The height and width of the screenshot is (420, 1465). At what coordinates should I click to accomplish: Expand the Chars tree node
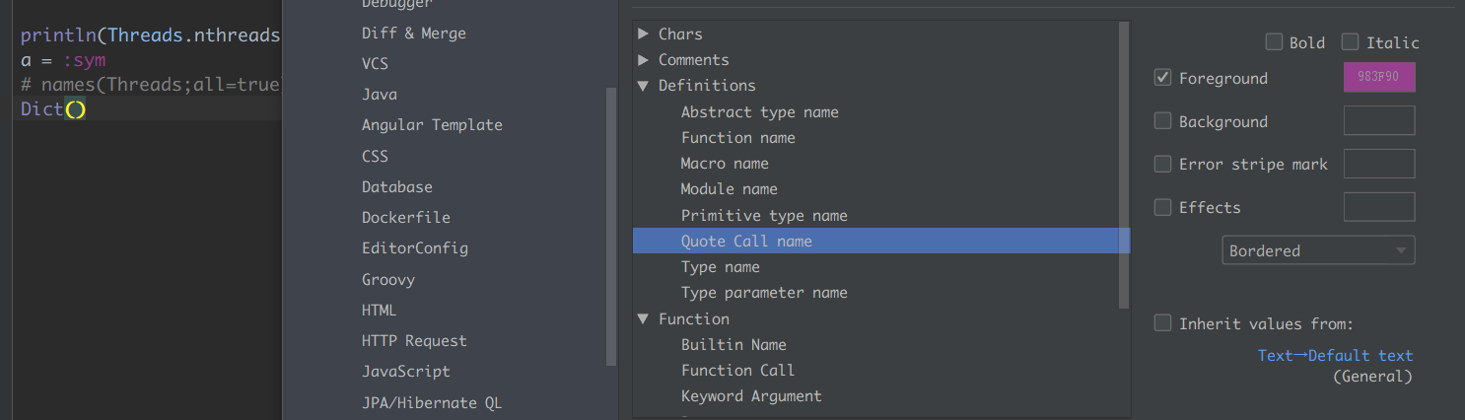tap(644, 35)
